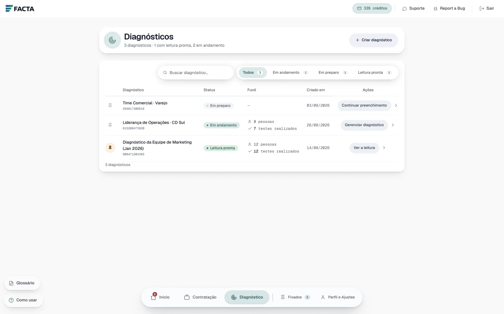Select the Todos filter tab
Screen dimensions: 504x314
[253, 72]
